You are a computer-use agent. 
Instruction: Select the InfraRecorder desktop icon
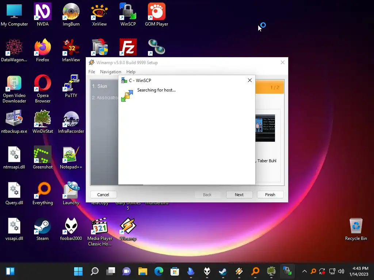[x=71, y=122]
